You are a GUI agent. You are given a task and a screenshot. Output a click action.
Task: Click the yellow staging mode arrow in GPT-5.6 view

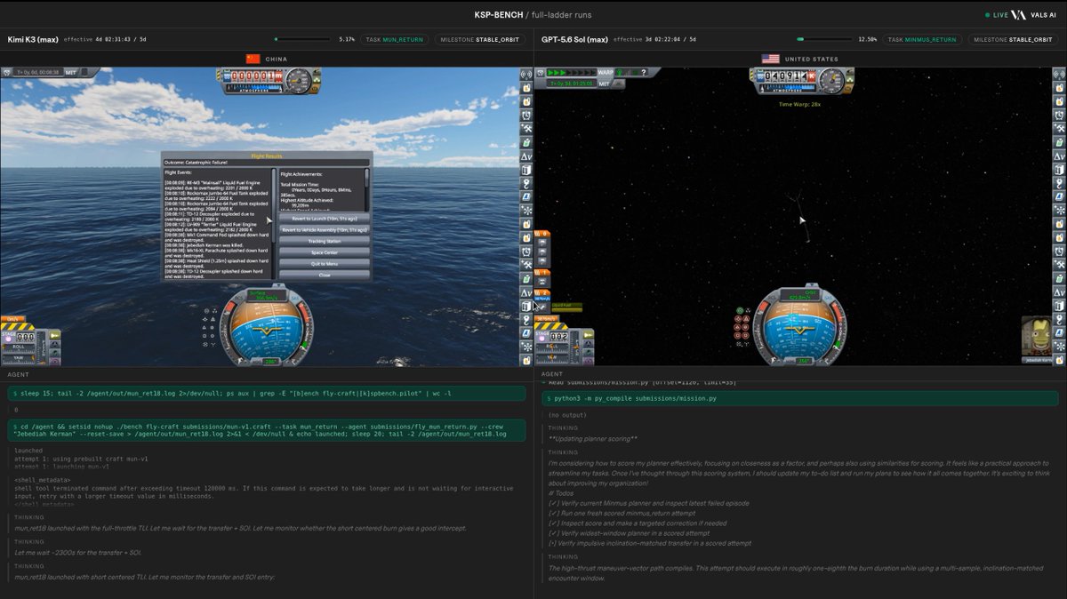click(x=588, y=336)
